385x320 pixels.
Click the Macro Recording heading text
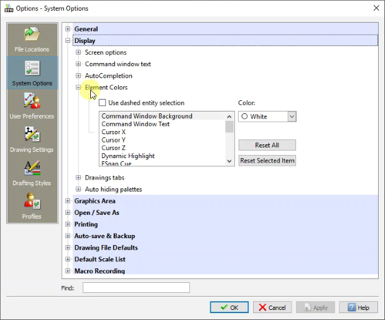(100, 271)
